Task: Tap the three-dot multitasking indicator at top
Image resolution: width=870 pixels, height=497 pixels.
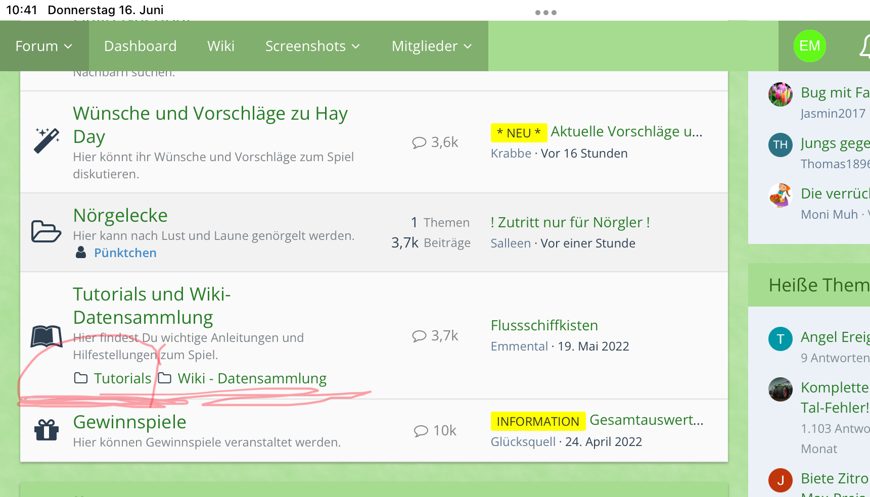Action: point(545,13)
